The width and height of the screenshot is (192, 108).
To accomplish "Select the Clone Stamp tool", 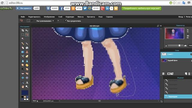I will [x=27, y=52].
